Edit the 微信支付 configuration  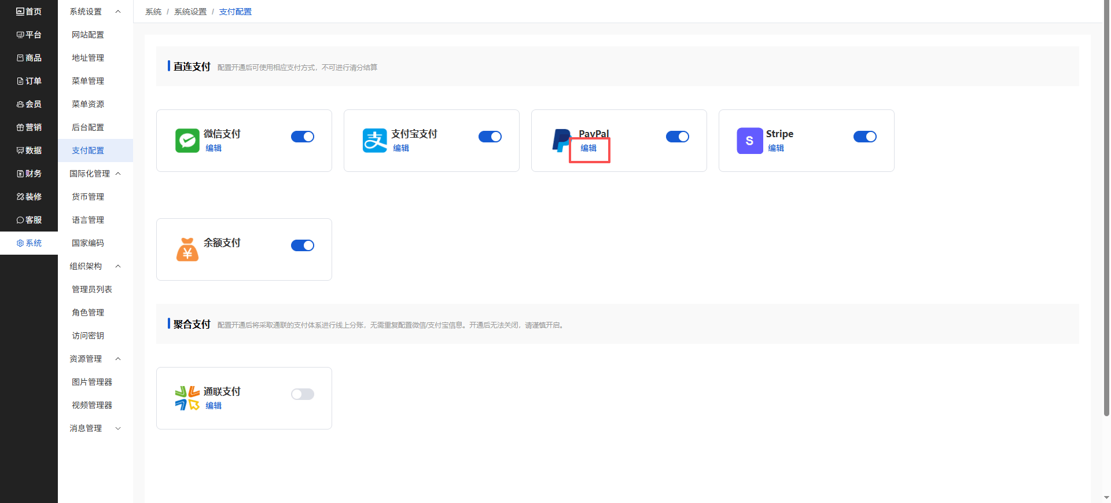[214, 148]
